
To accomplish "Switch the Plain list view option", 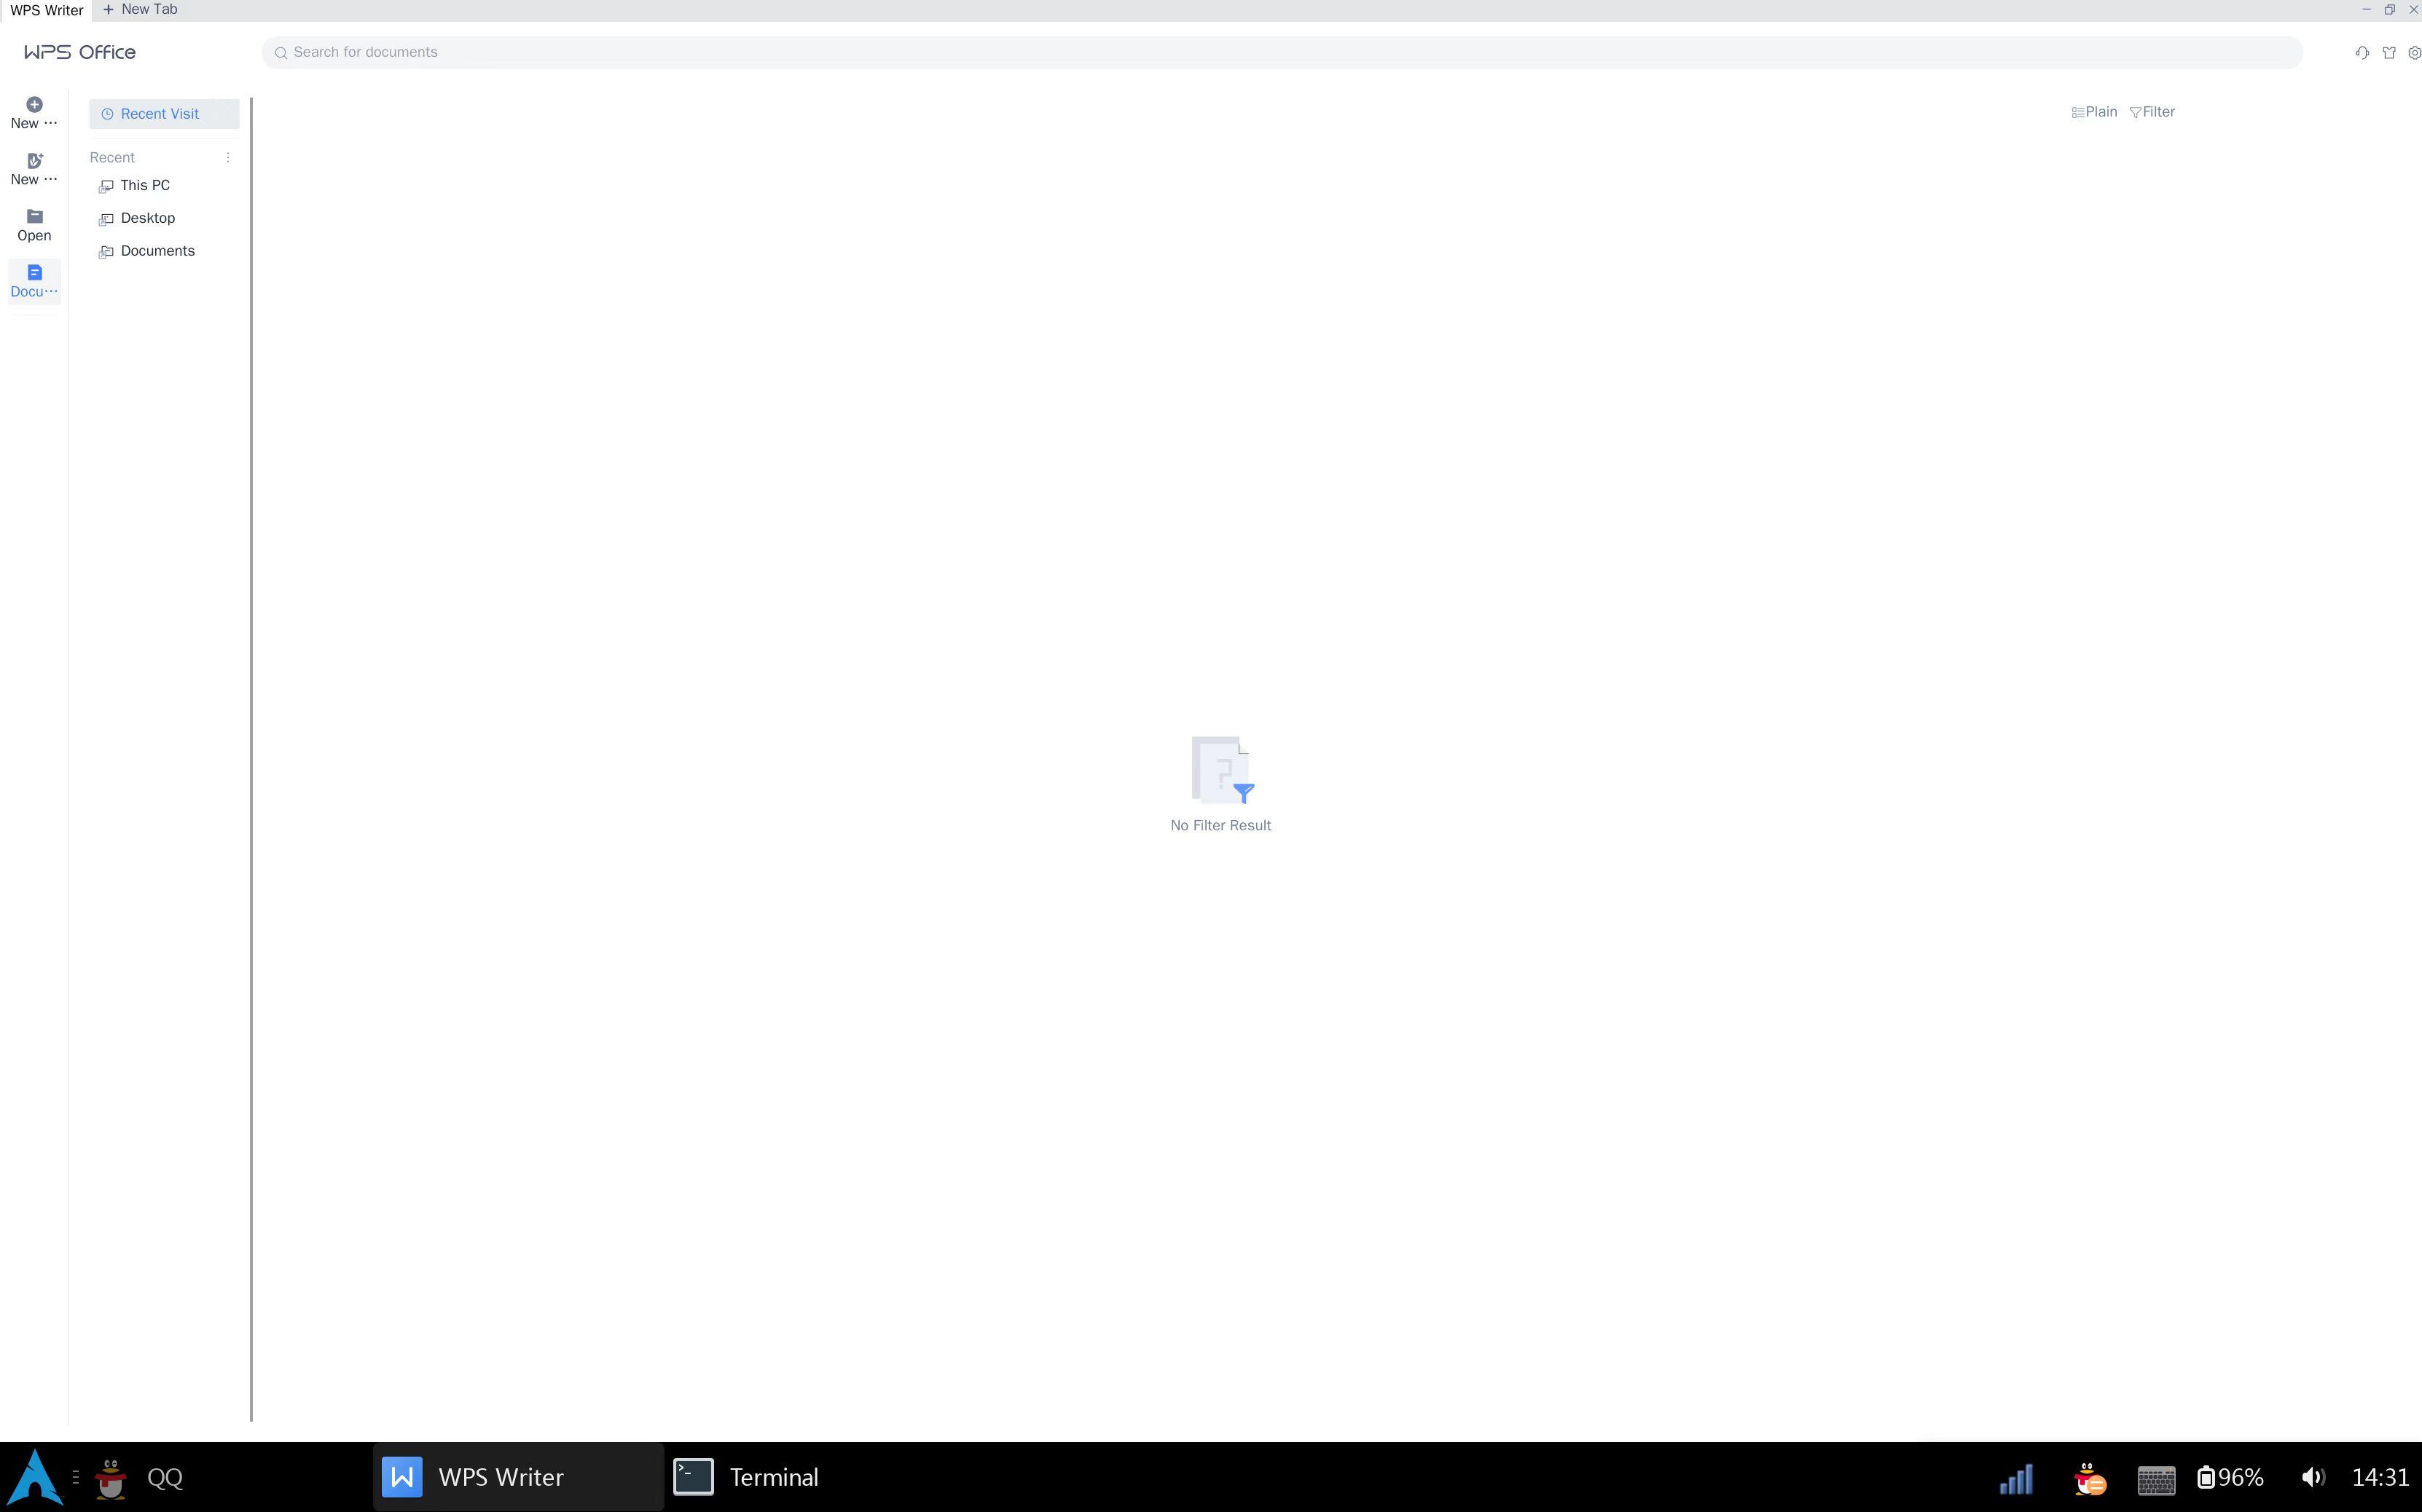I will pyautogui.click(x=2094, y=112).
